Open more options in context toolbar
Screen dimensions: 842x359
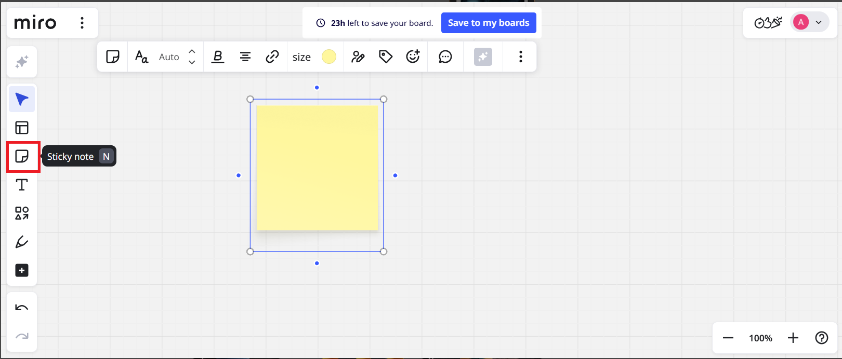(520, 57)
